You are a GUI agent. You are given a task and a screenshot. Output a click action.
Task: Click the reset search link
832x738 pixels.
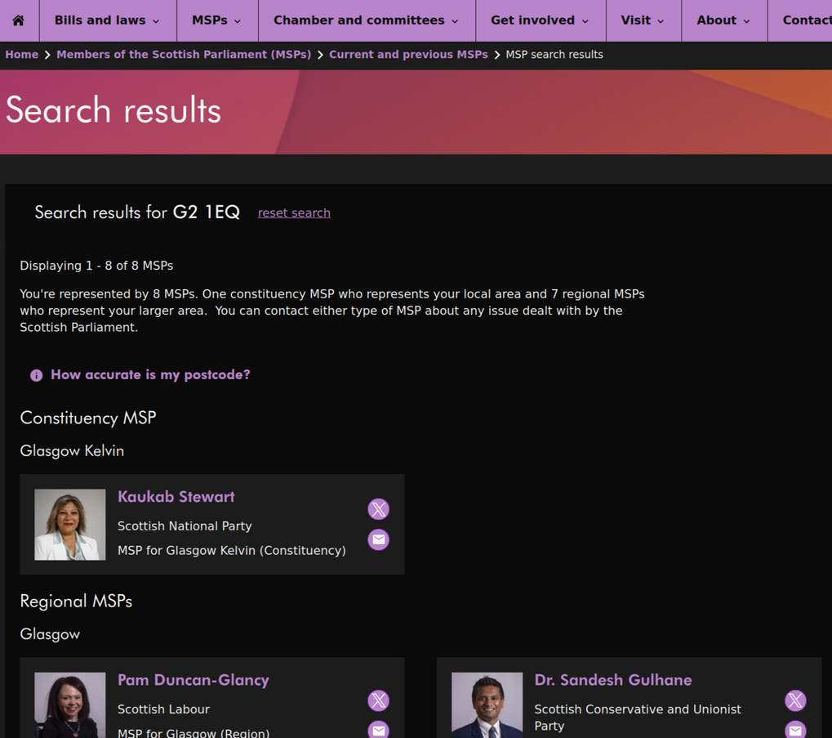tap(294, 212)
